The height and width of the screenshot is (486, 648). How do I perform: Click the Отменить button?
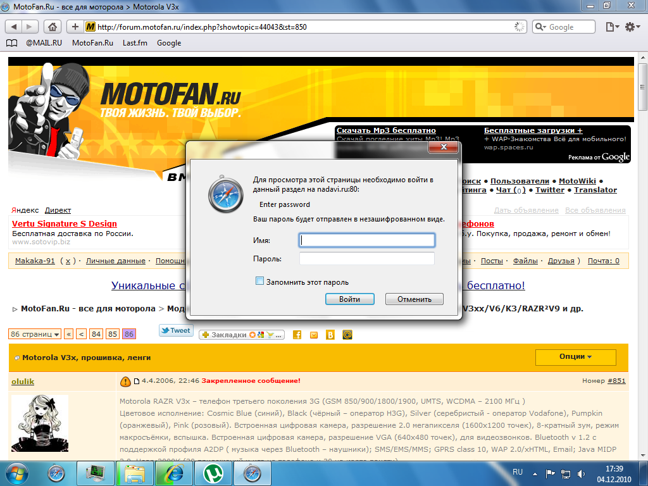[x=414, y=299]
